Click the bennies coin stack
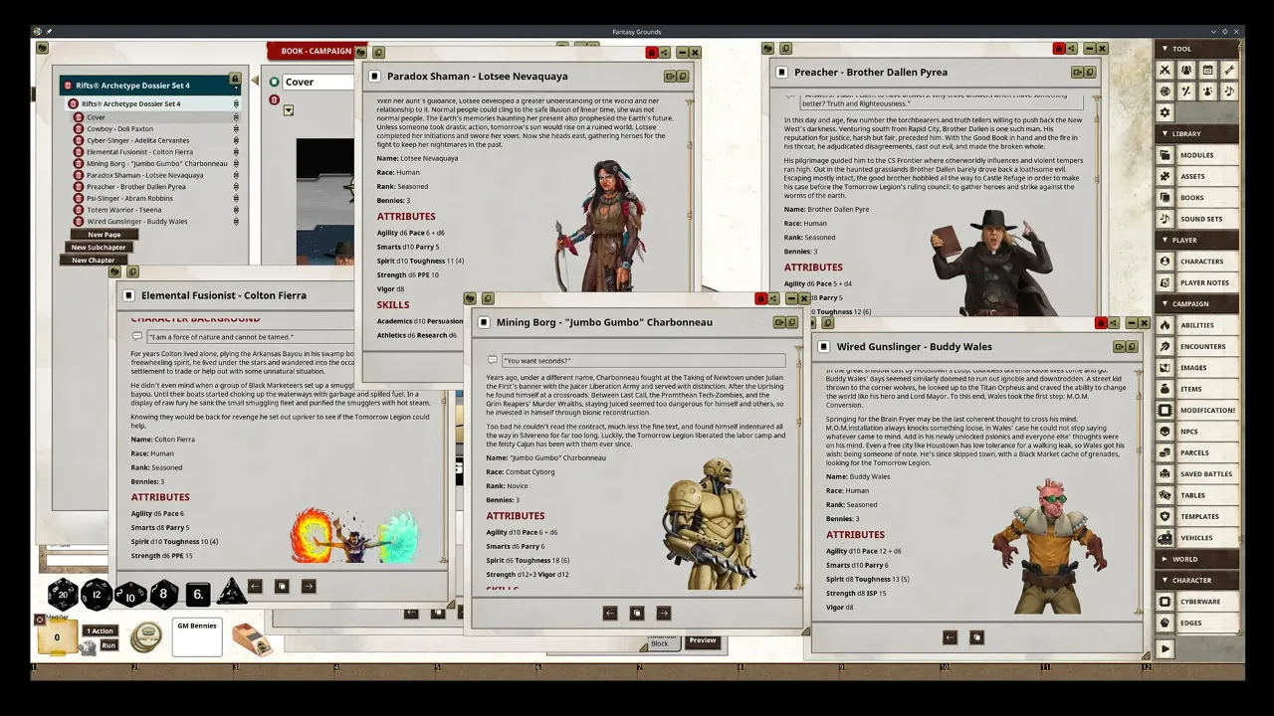 click(146, 637)
